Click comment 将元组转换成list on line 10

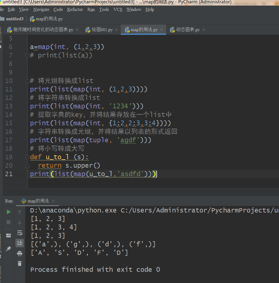(x=62, y=81)
